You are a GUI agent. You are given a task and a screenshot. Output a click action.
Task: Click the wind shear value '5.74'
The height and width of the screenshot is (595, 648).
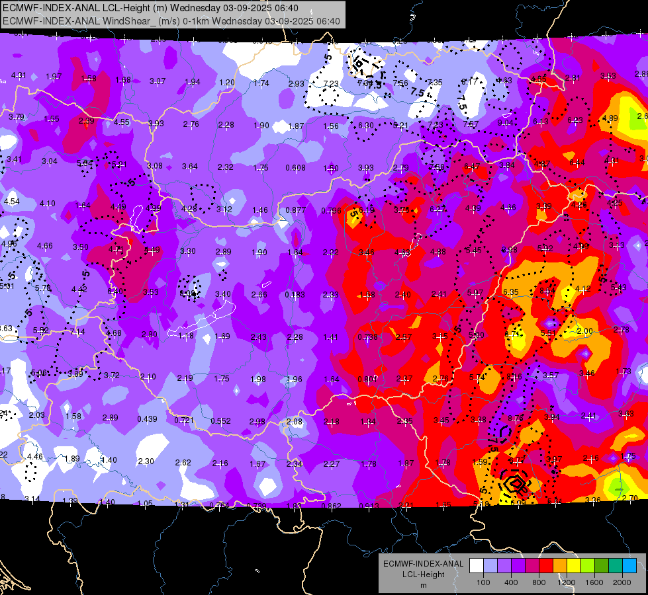pyautogui.click(x=477, y=377)
